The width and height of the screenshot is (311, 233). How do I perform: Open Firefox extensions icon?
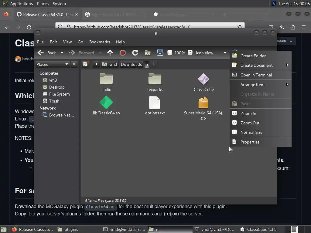tap(293, 27)
